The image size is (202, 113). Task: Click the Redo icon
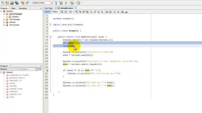[27, 3]
